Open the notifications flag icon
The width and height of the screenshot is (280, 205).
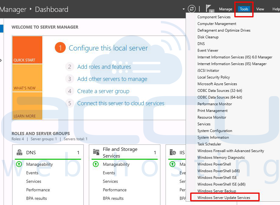click(x=209, y=9)
